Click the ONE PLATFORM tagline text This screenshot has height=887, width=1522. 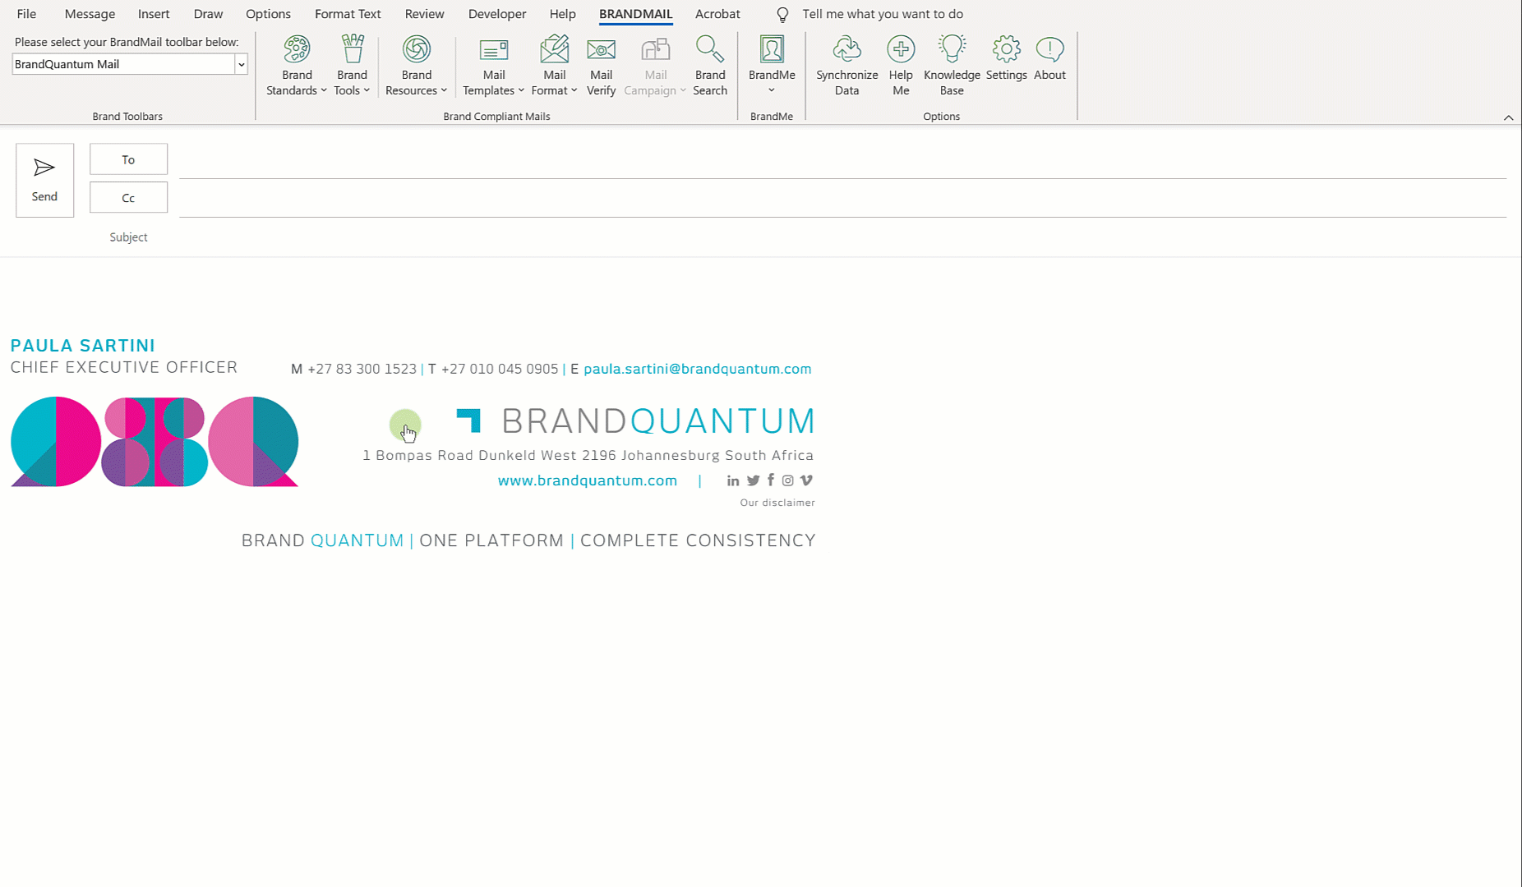(x=491, y=540)
